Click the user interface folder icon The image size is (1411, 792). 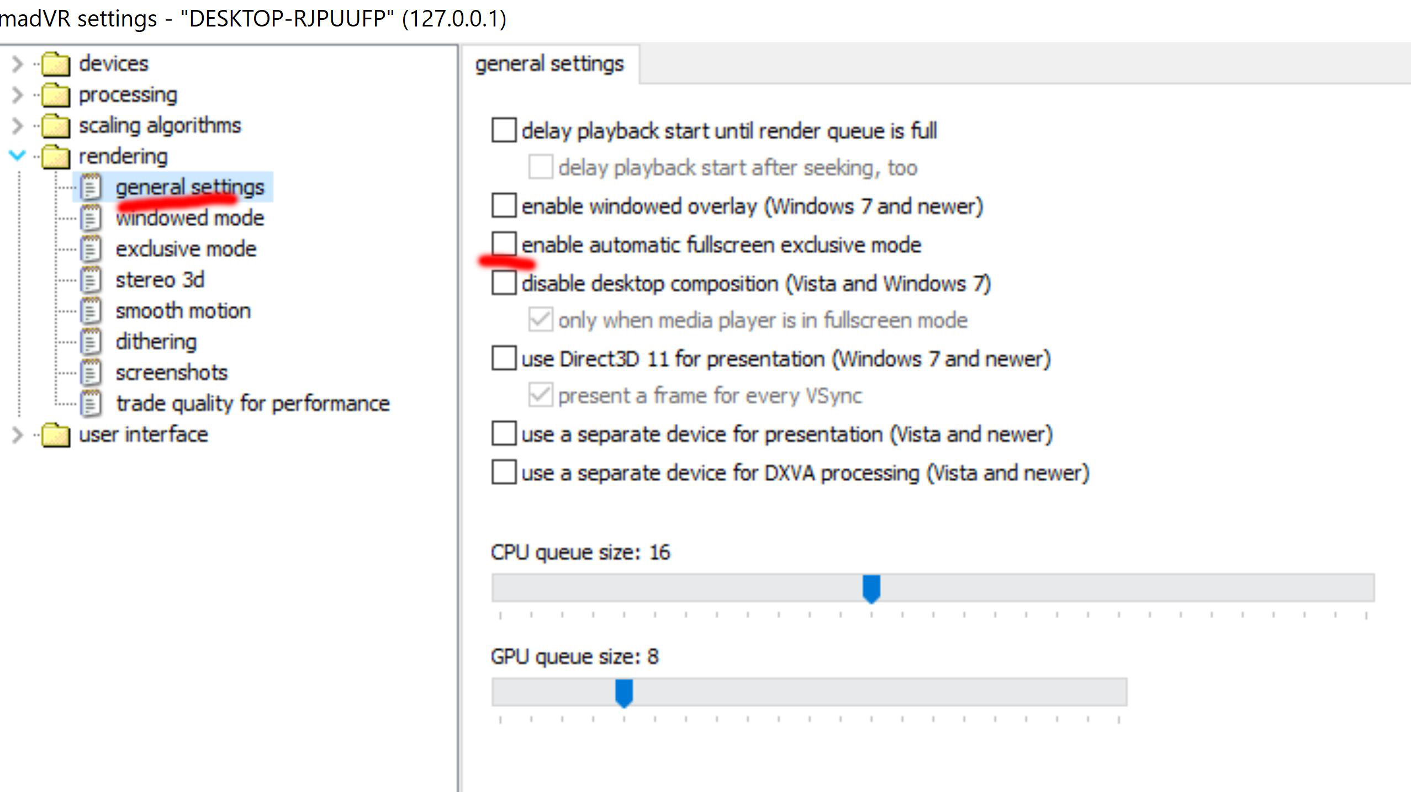(56, 435)
